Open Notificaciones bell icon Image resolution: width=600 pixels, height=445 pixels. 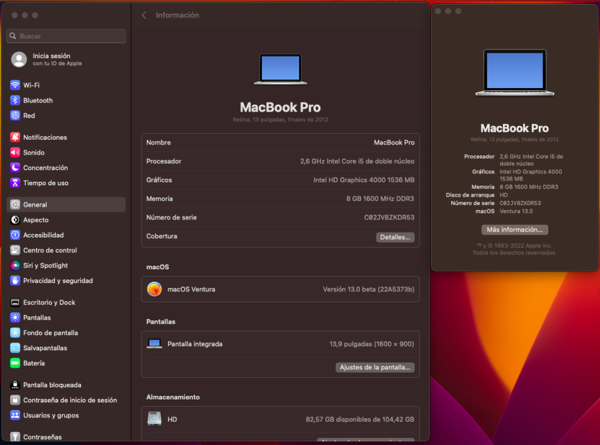tap(15, 137)
